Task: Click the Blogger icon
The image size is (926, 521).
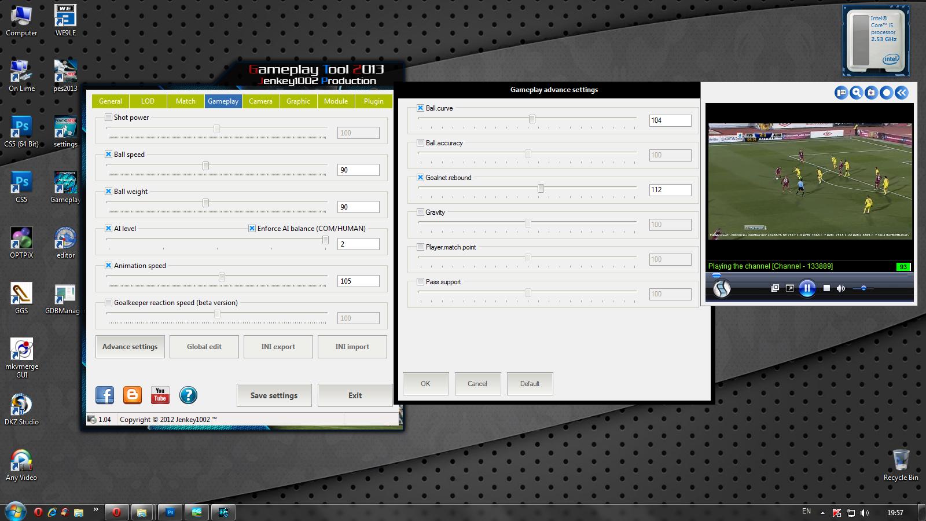Action: click(x=133, y=395)
